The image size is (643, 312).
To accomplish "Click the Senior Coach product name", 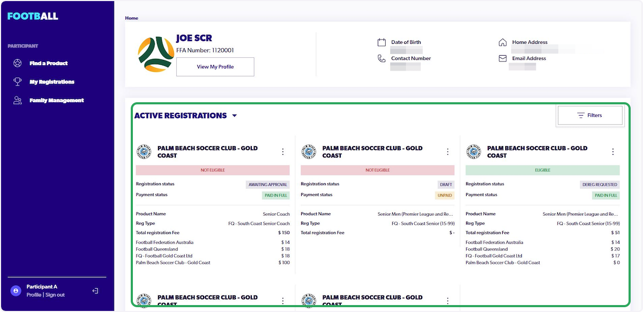I will click(x=276, y=214).
